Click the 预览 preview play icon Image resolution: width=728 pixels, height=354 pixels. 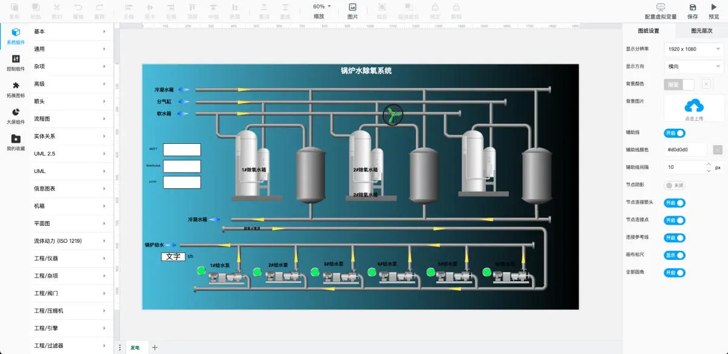pos(713,7)
